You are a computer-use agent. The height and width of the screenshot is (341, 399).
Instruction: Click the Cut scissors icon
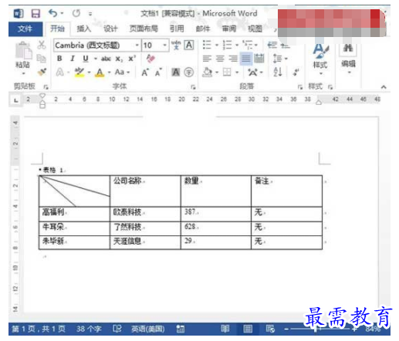coord(42,45)
